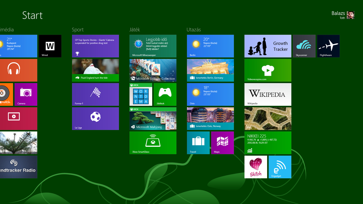Launch Microsoft Solitaire Collection tile

point(153,70)
